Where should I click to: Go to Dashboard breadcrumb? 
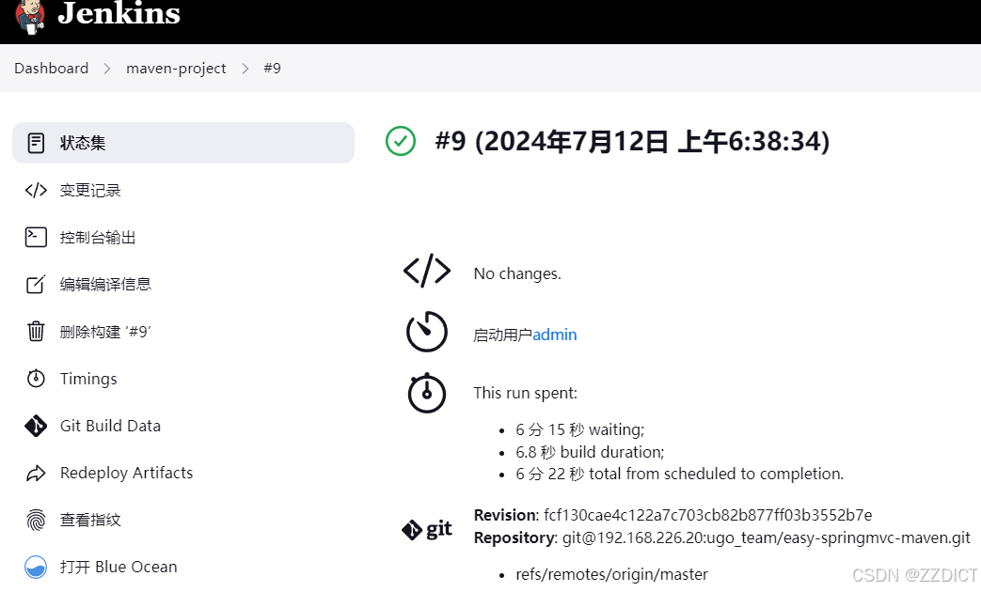pos(52,69)
